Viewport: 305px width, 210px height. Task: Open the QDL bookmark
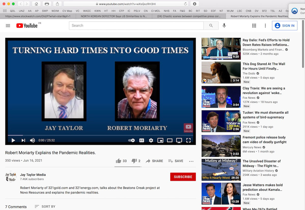pyautogui.click(x=13, y=11)
